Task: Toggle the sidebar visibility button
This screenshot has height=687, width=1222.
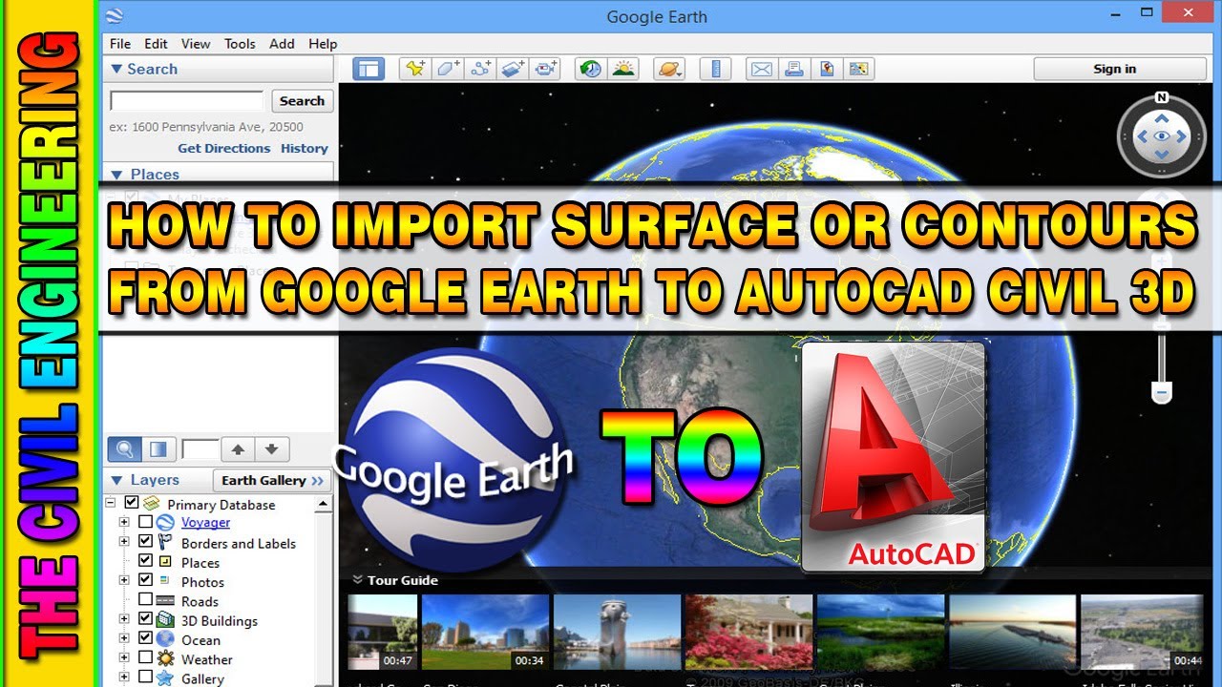Action: coord(368,69)
